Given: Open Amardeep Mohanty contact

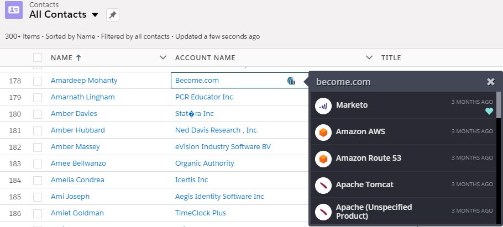Looking at the screenshot, I should click(x=84, y=81).
